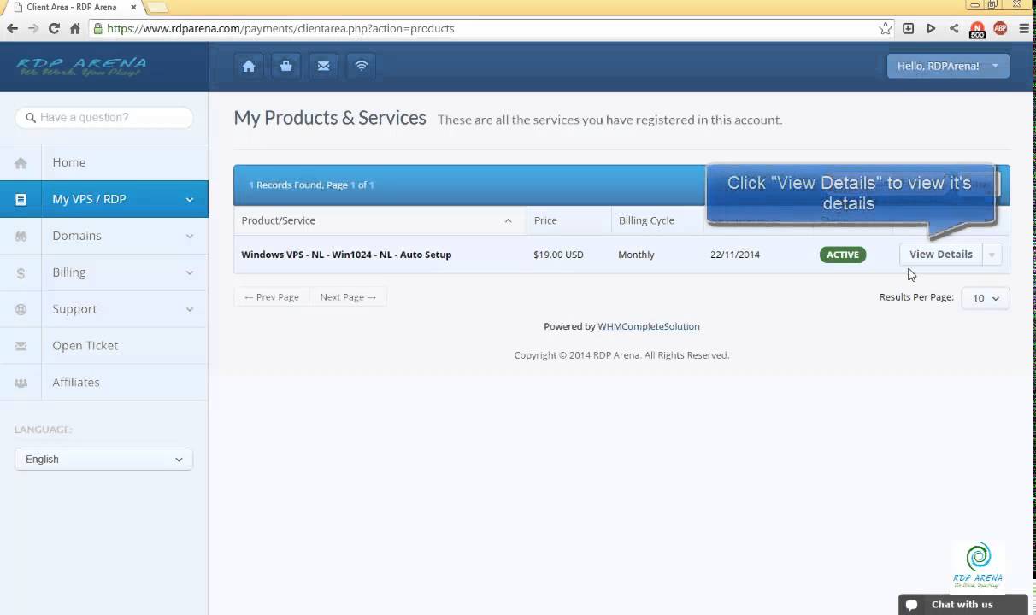The height and width of the screenshot is (615, 1036).
Task: Open Home in the sidebar
Action: (103, 162)
